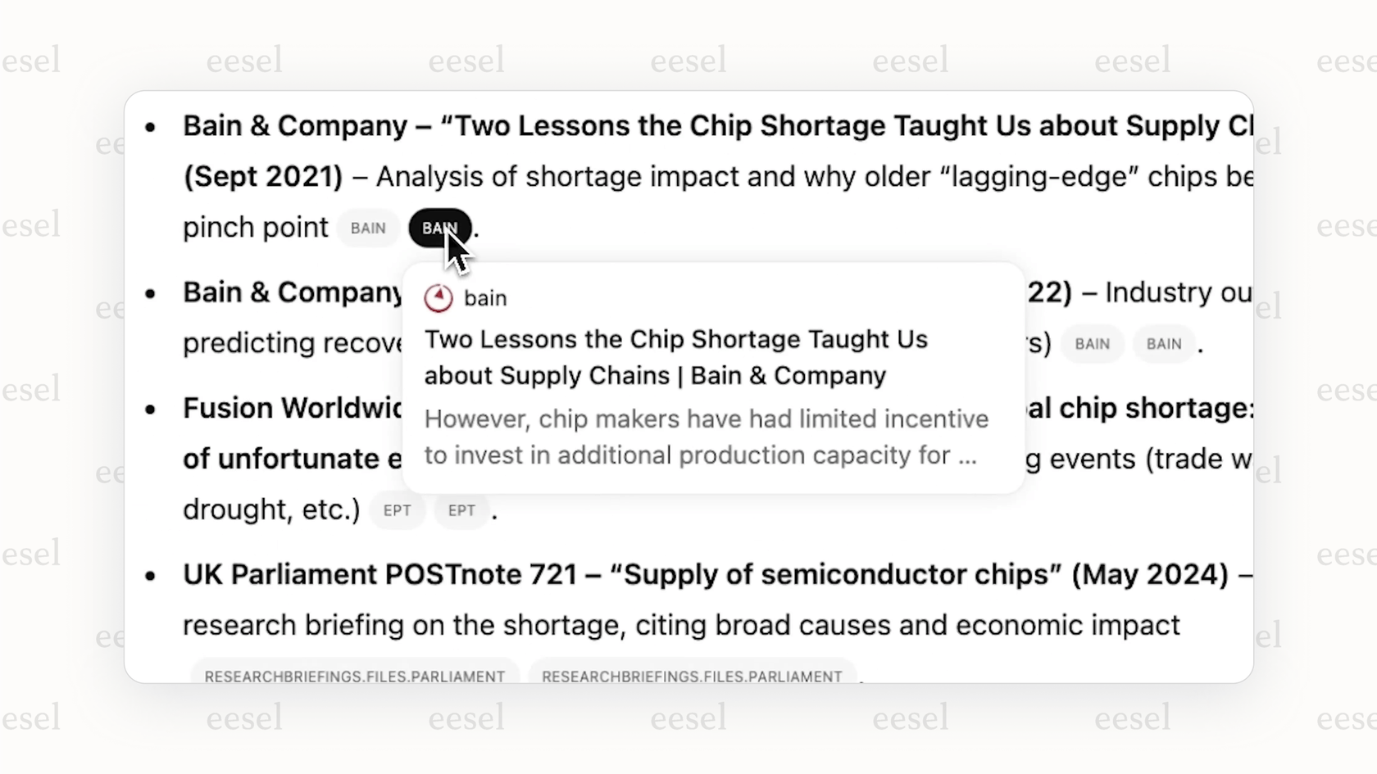Click the "drought, etc.)" text
The height and width of the screenshot is (774, 1377).
(x=271, y=509)
